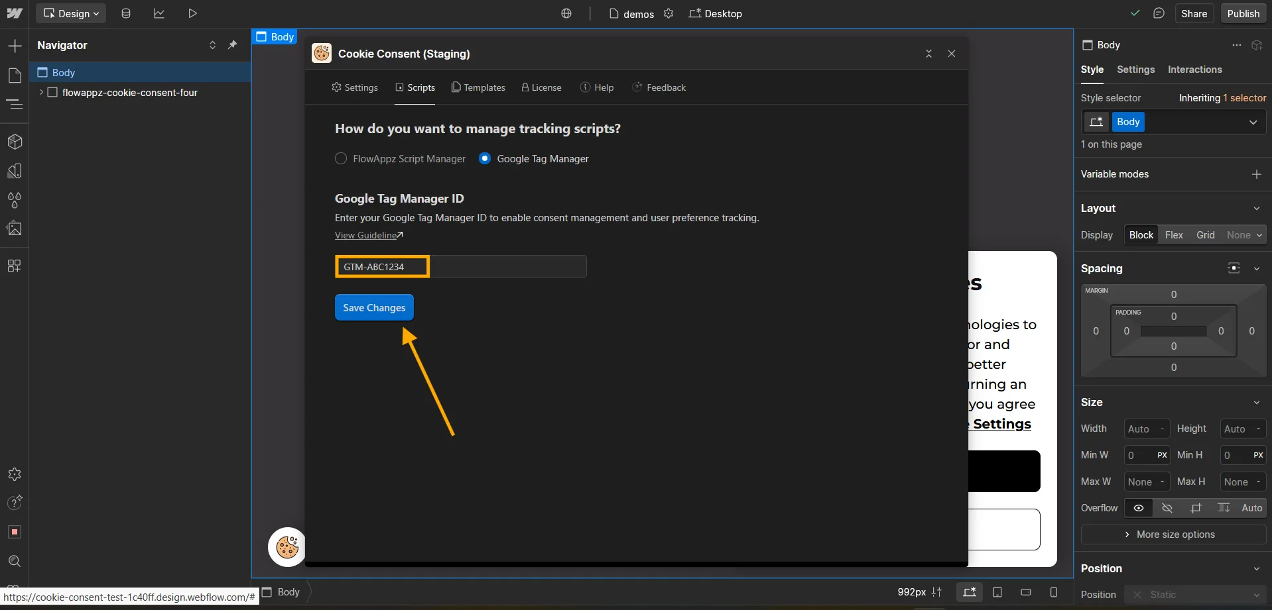
Task: Open the Design mode dropdown
Action: click(x=71, y=13)
